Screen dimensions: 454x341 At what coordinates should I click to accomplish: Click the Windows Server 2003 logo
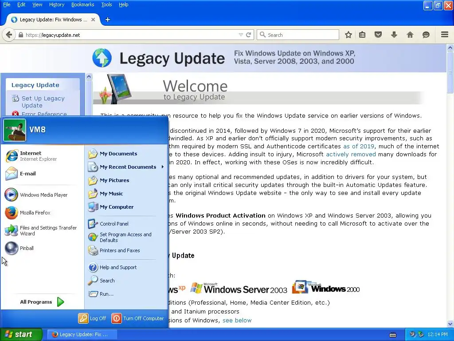(239, 288)
